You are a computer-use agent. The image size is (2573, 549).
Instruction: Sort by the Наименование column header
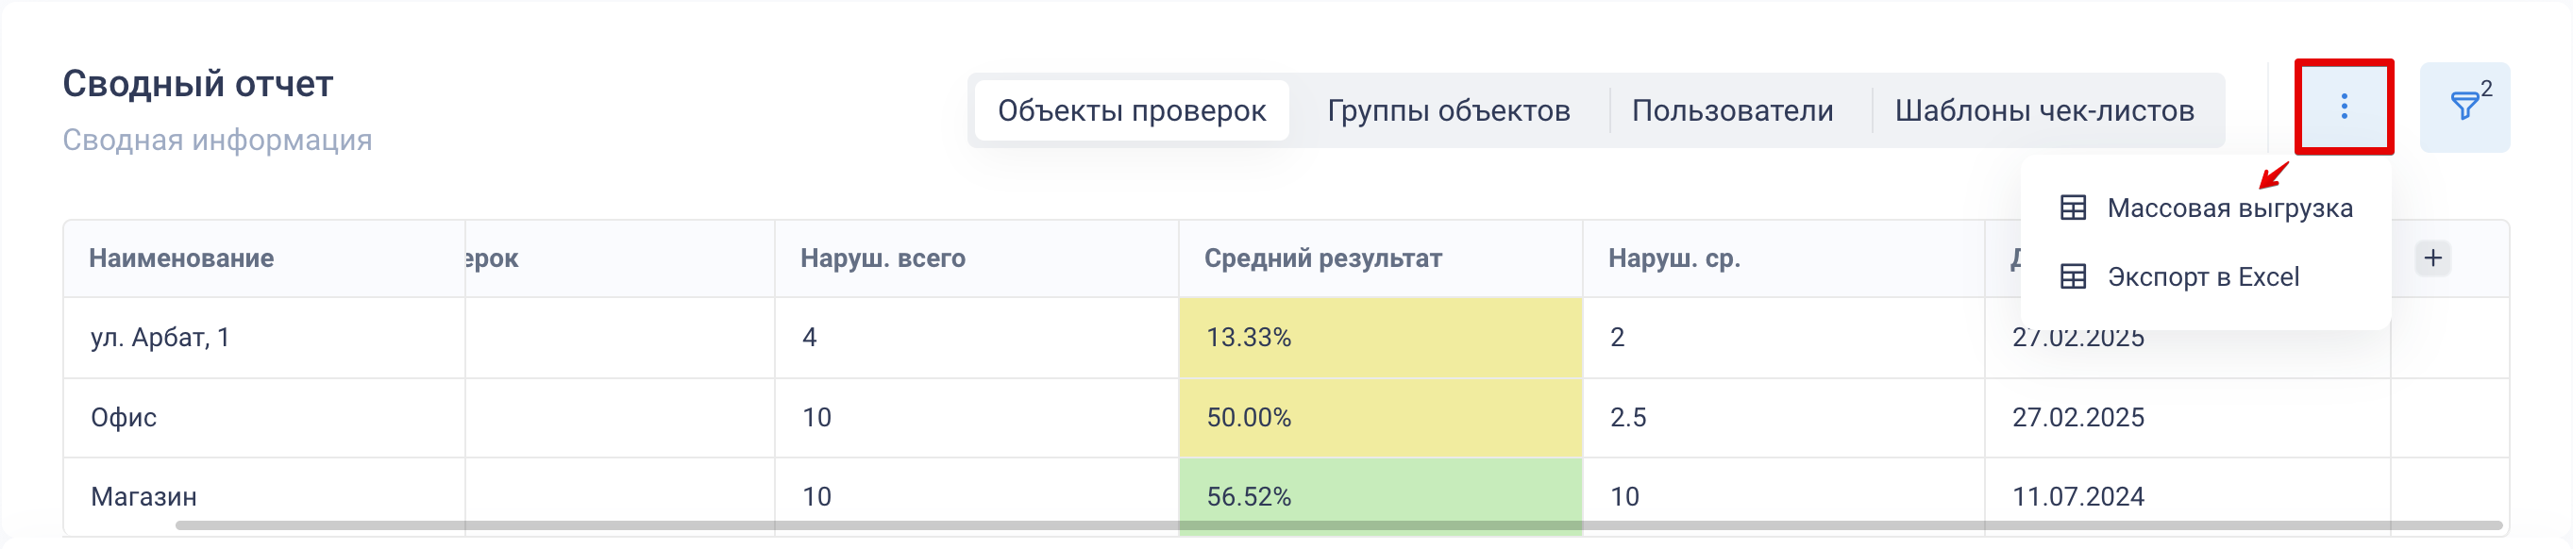181,258
